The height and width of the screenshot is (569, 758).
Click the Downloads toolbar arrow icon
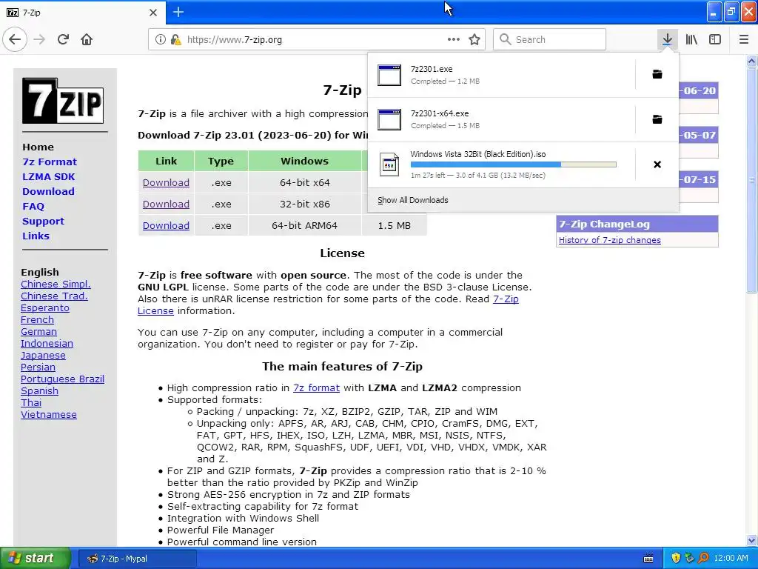(x=667, y=39)
